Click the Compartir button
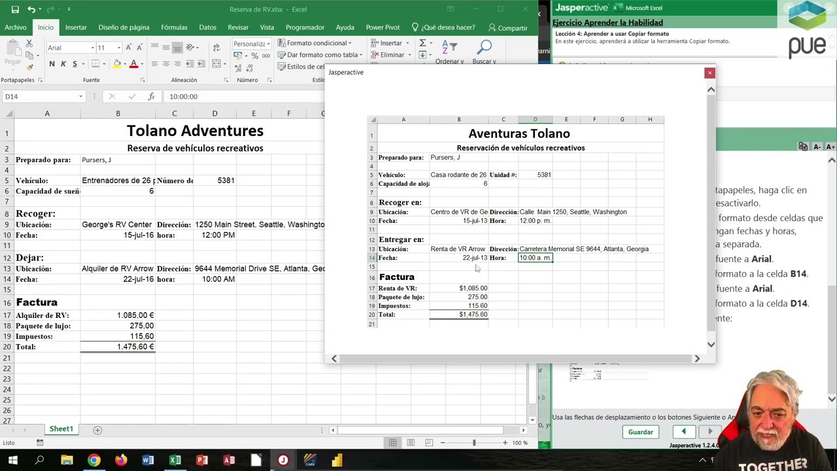Image resolution: width=837 pixels, height=471 pixels. coord(508,27)
